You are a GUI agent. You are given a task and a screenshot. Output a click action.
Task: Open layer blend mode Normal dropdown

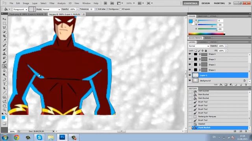(198, 46)
